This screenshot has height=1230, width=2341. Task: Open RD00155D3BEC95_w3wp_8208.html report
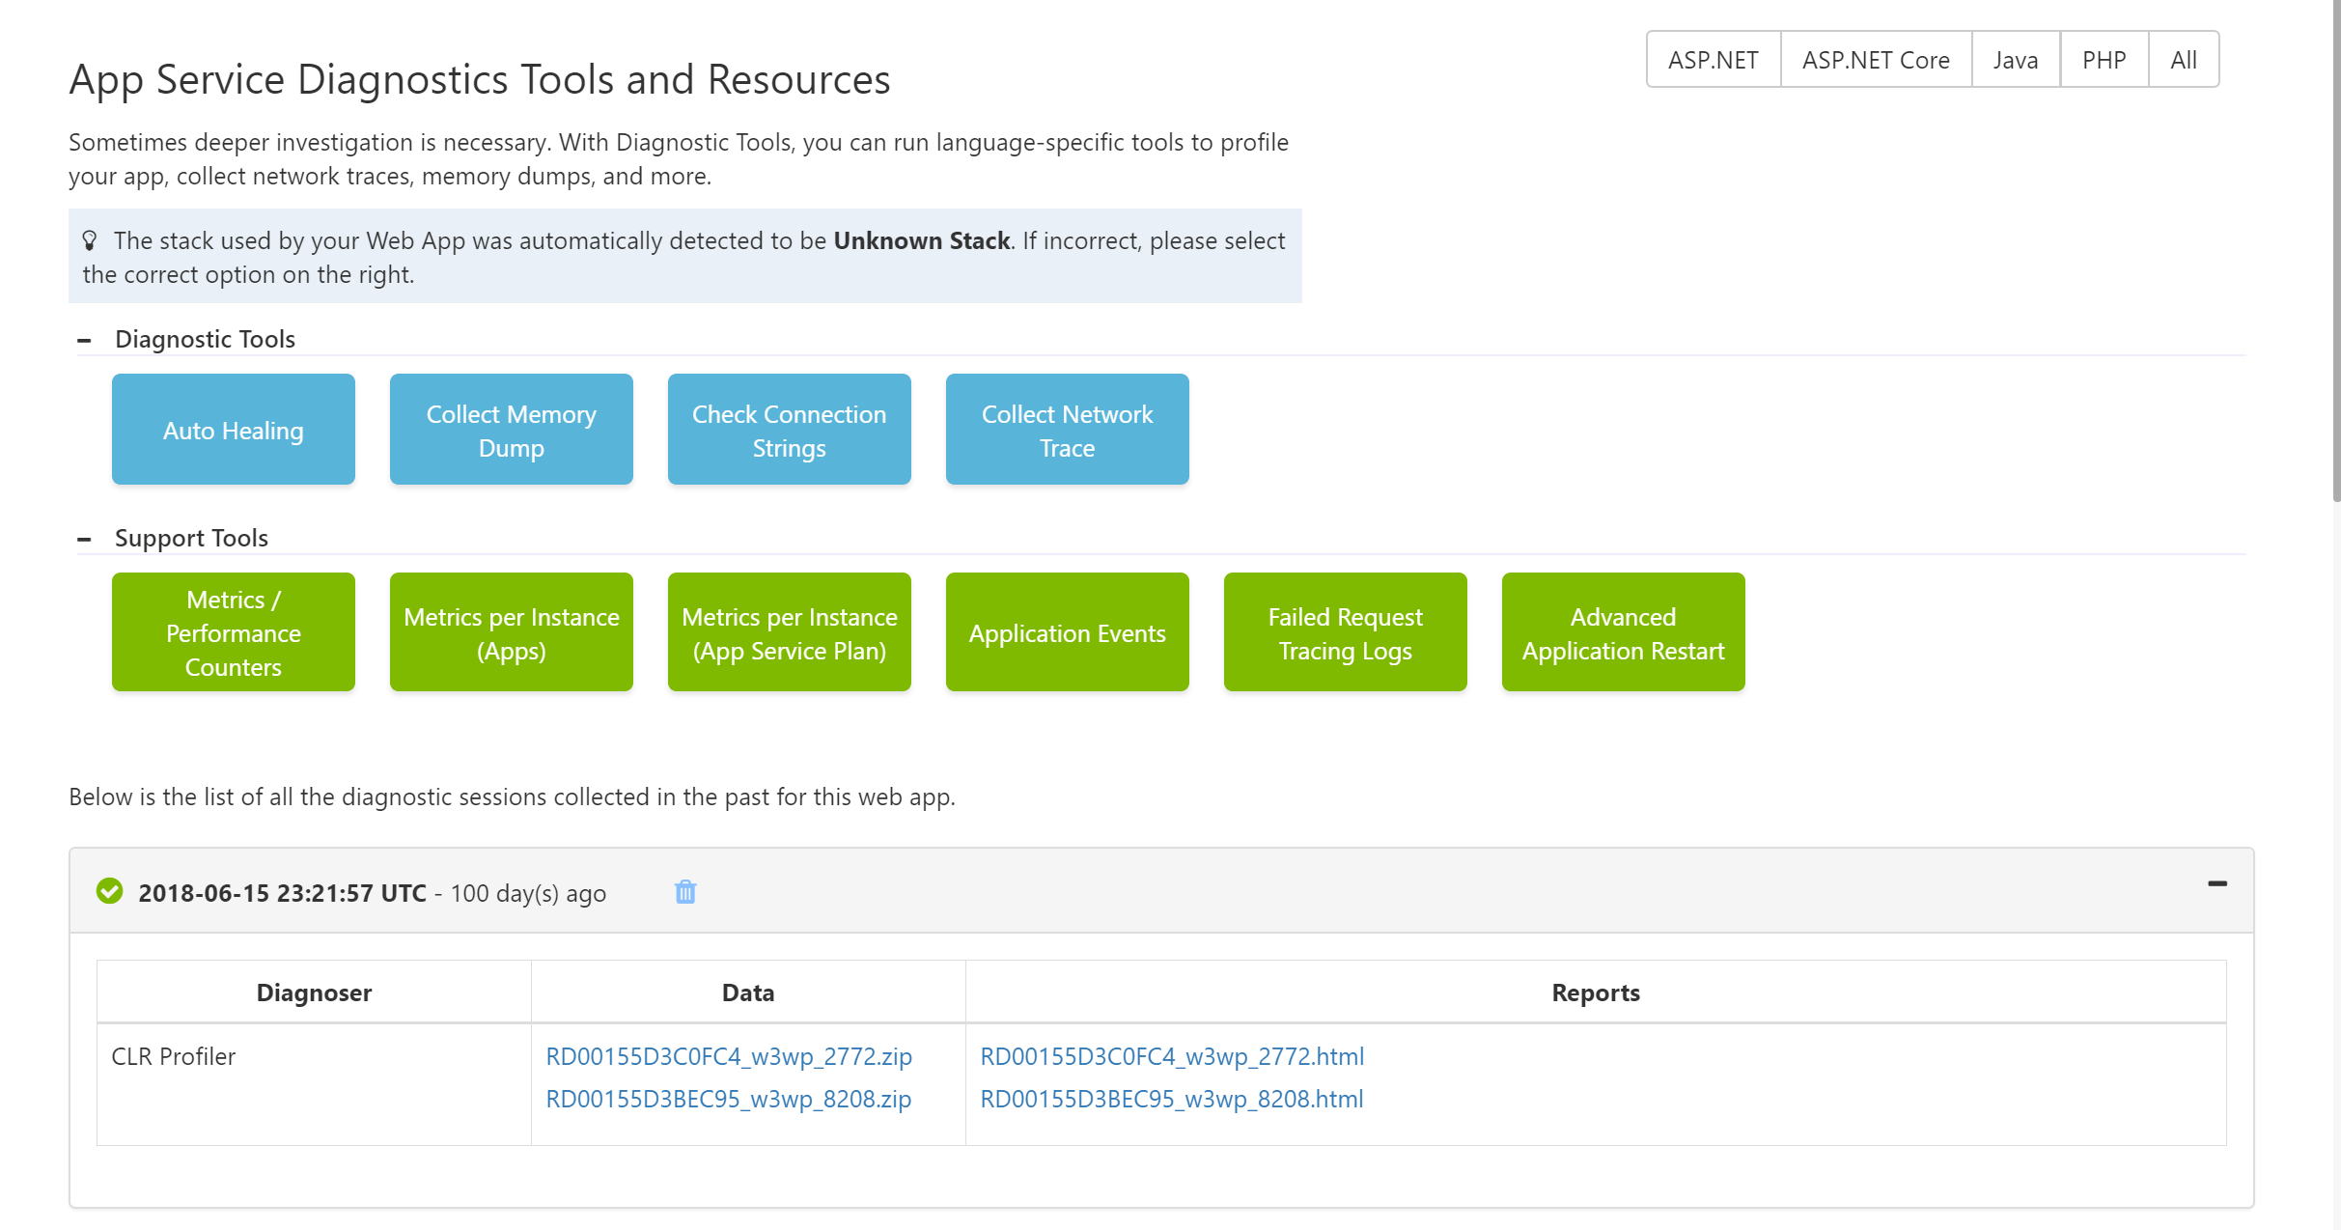click(x=1172, y=1099)
